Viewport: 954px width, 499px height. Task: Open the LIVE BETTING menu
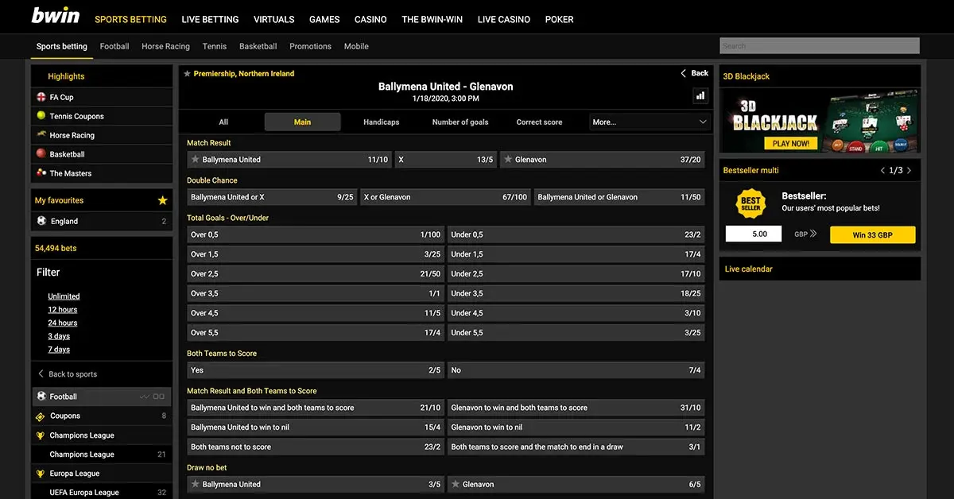pyautogui.click(x=210, y=19)
